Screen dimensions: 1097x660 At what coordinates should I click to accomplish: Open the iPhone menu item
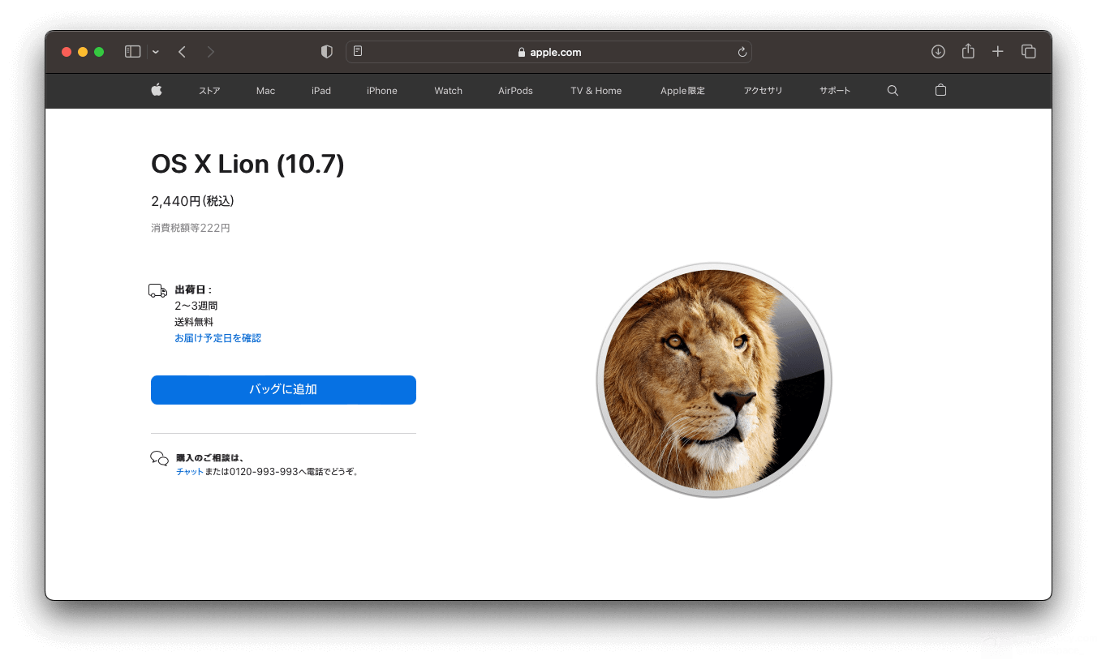(x=382, y=91)
